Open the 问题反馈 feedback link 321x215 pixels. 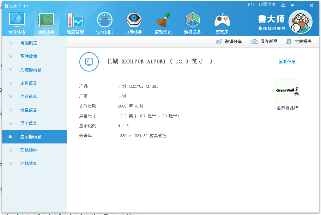click(267, 5)
